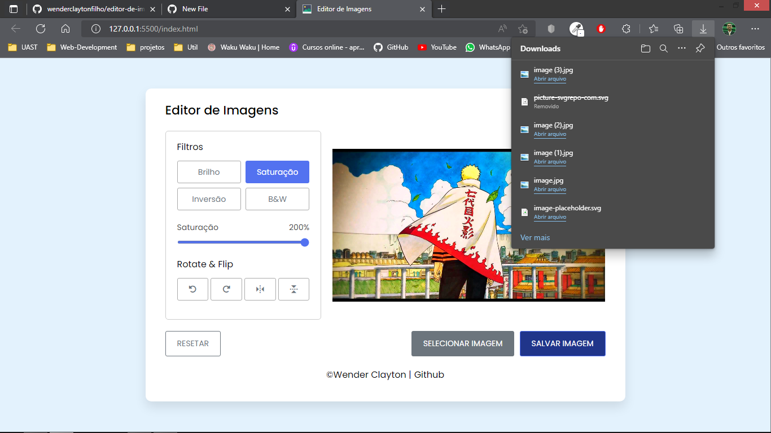Pin the Downloads panel open
The width and height of the screenshot is (771, 433).
700,48
